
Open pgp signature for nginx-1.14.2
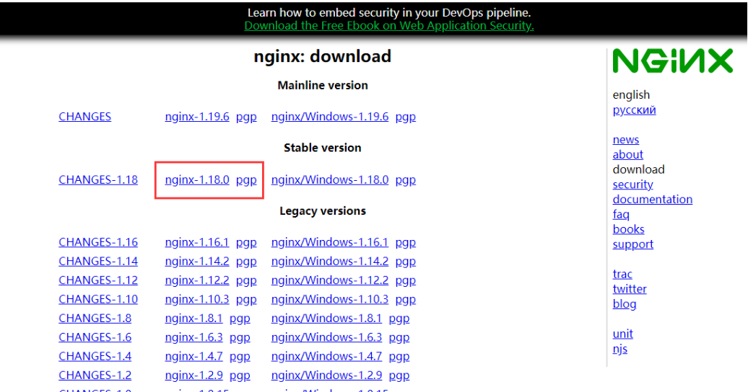click(246, 262)
